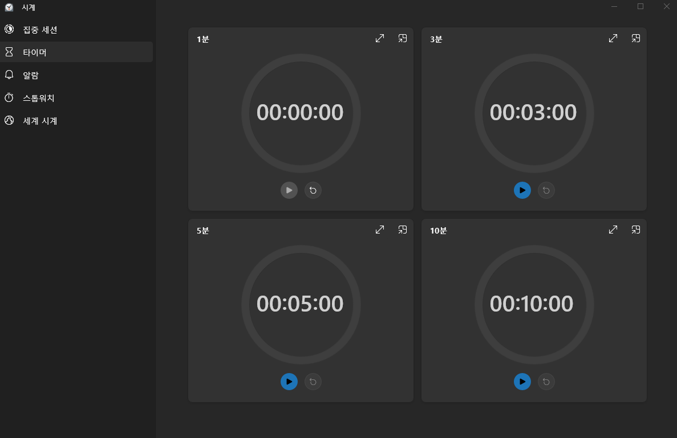
Task: Click the 00:05:00 time display
Action: (300, 304)
